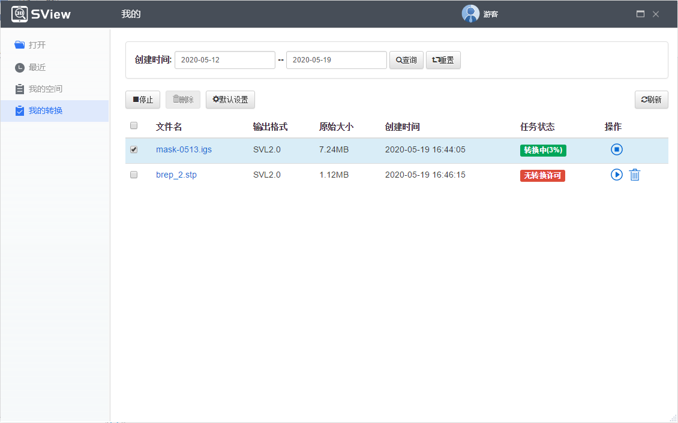Open the 打开 sidebar item
This screenshot has width=678, height=423.
pyautogui.click(x=55, y=45)
